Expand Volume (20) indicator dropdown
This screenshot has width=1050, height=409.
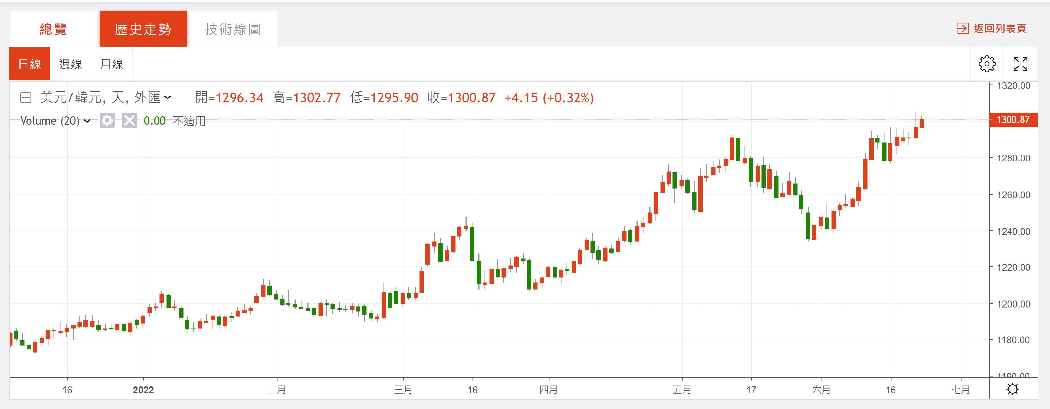pyautogui.click(x=87, y=121)
